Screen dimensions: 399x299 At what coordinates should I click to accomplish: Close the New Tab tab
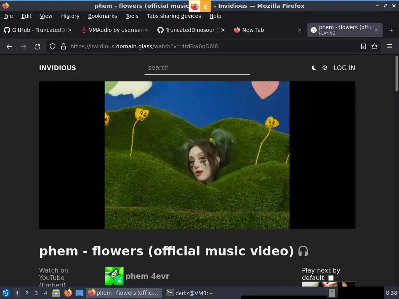pos(300,30)
